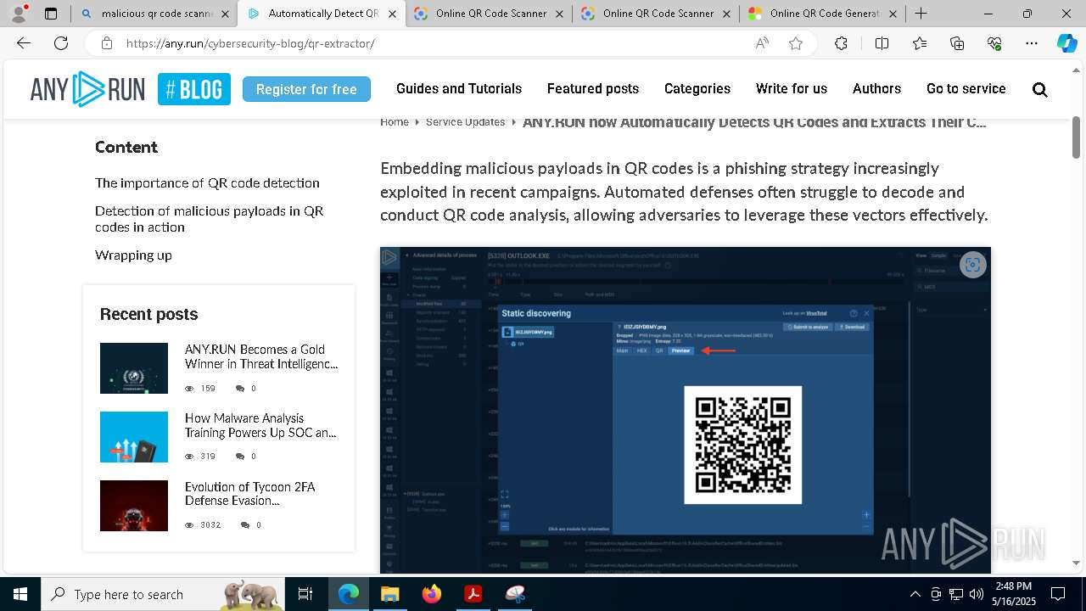The width and height of the screenshot is (1086, 611).
Task: Jump to The importance of QR code detection
Action: tap(207, 183)
